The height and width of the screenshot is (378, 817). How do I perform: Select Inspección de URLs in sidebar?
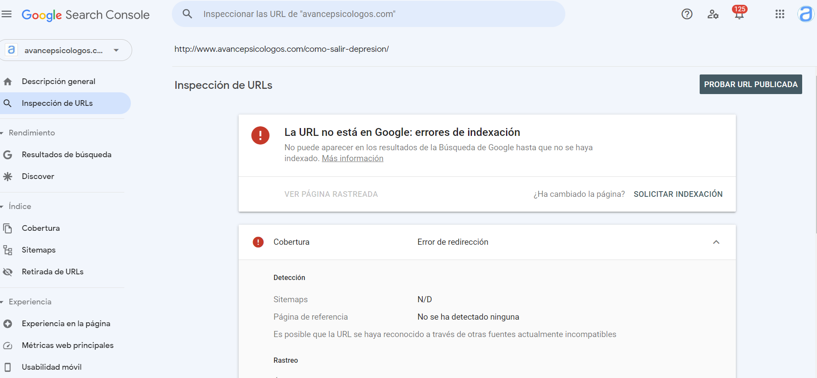pyautogui.click(x=65, y=103)
